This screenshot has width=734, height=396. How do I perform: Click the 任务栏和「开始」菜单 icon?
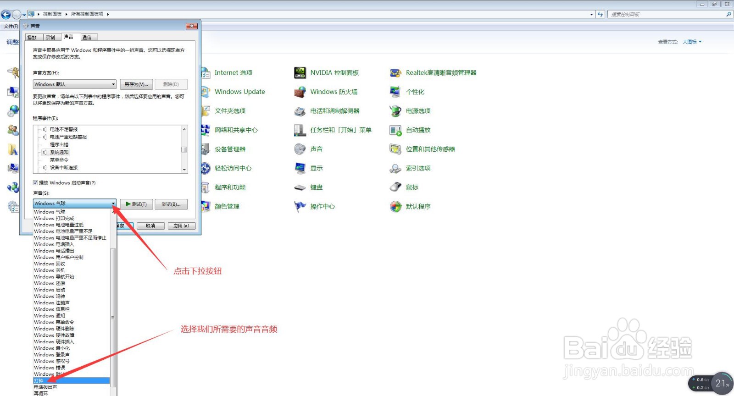[x=300, y=130]
